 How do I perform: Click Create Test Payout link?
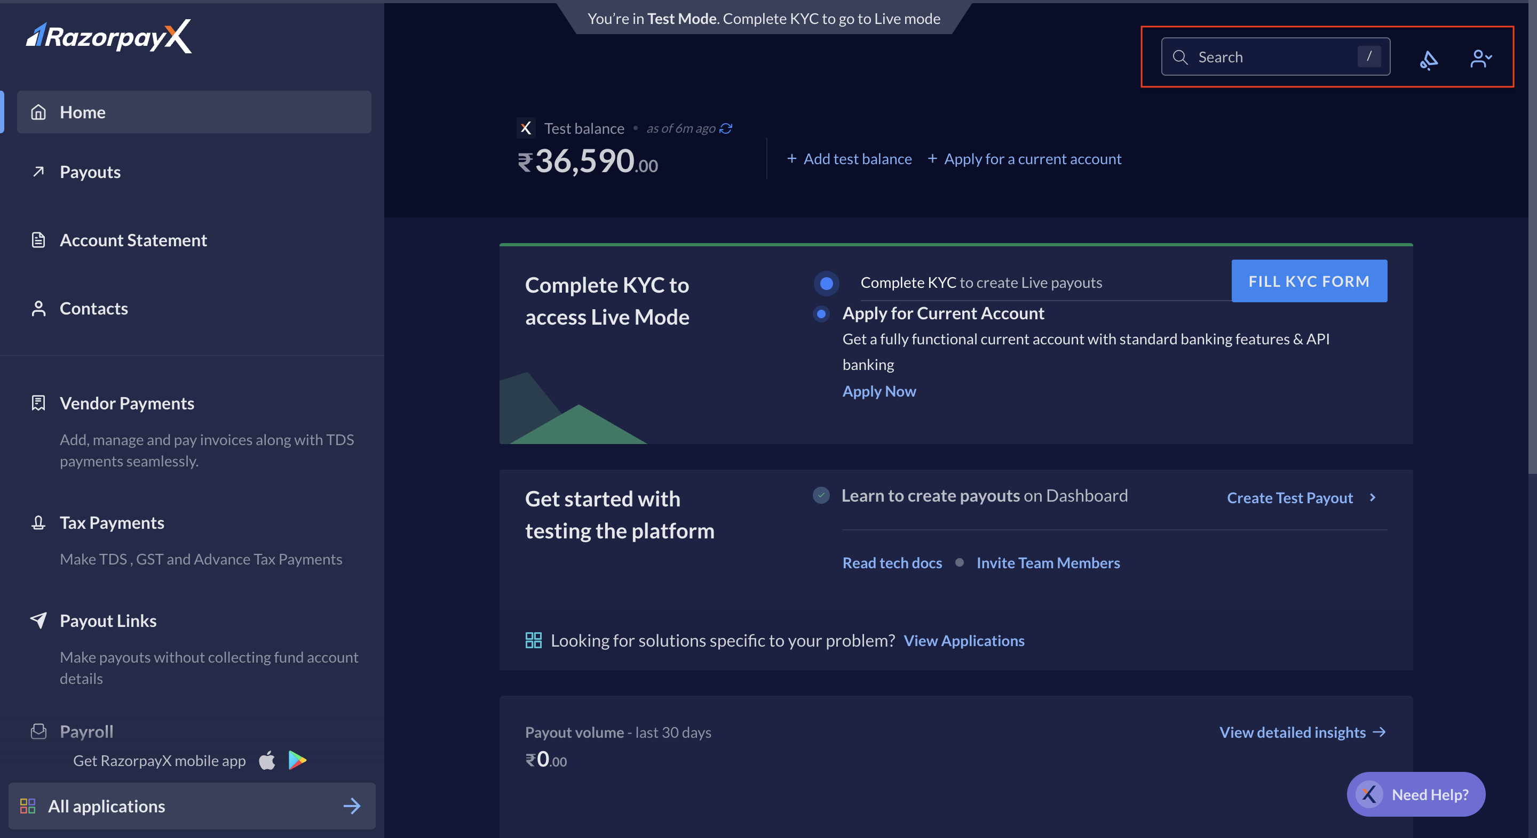(1289, 498)
